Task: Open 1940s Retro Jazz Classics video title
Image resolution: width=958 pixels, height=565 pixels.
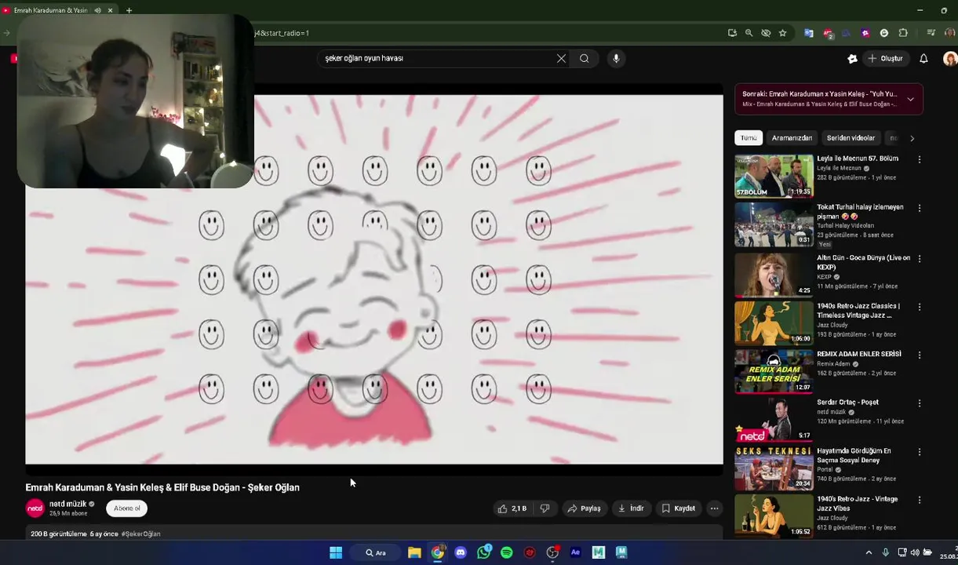Action: pyautogui.click(x=858, y=311)
